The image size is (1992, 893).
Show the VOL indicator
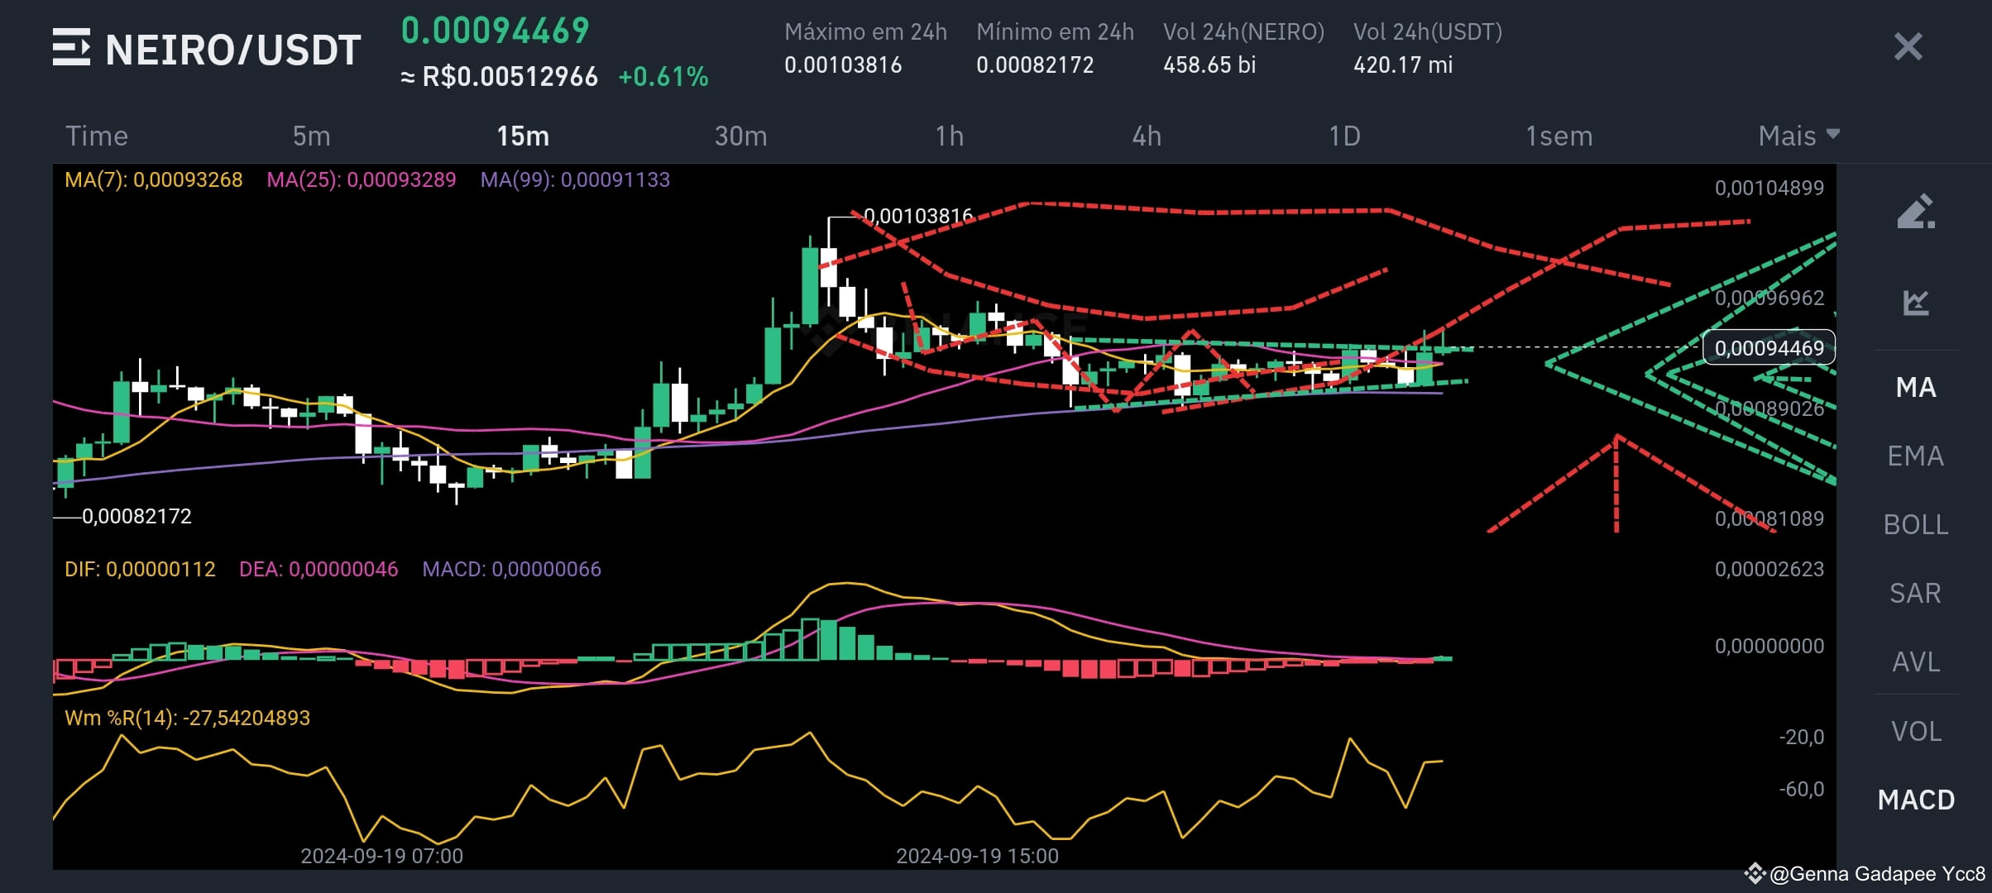click(1915, 730)
